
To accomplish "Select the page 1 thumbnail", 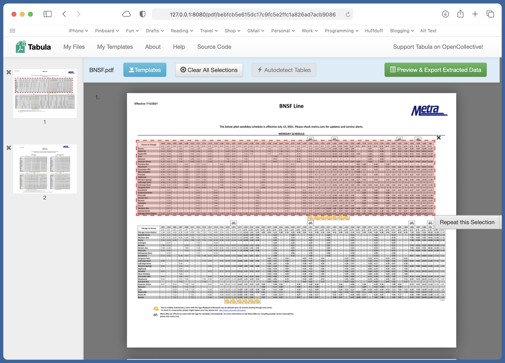I will [x=45, y=93].
